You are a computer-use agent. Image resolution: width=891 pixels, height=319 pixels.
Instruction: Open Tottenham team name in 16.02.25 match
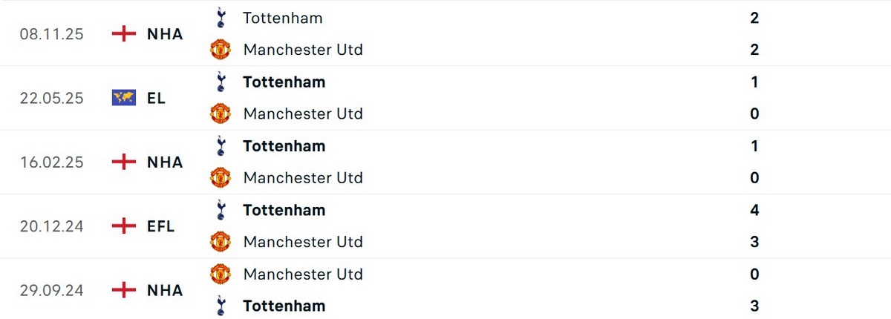click(x=284, y=146)
